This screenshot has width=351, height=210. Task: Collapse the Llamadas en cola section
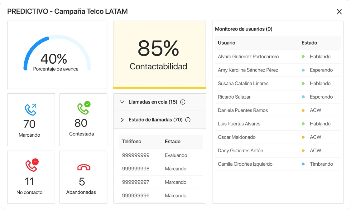pyautogui.click(x=122, y=102)
